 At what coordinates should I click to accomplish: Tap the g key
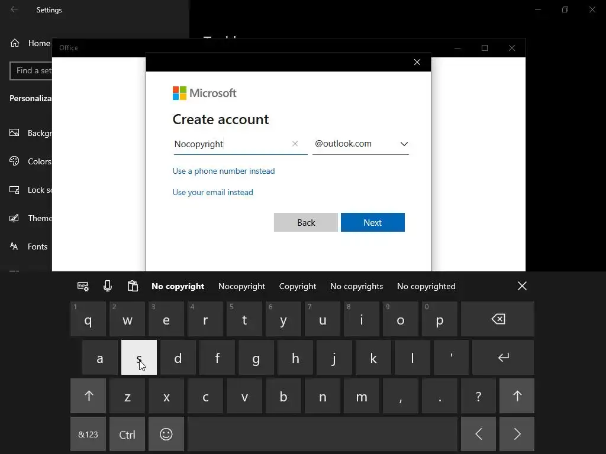pyautogui.click(x=256, y=358)
